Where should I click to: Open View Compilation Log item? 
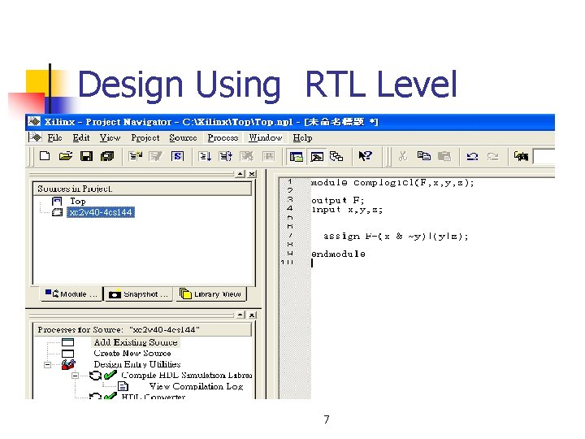pyautogui.click(x=197, y=386)
